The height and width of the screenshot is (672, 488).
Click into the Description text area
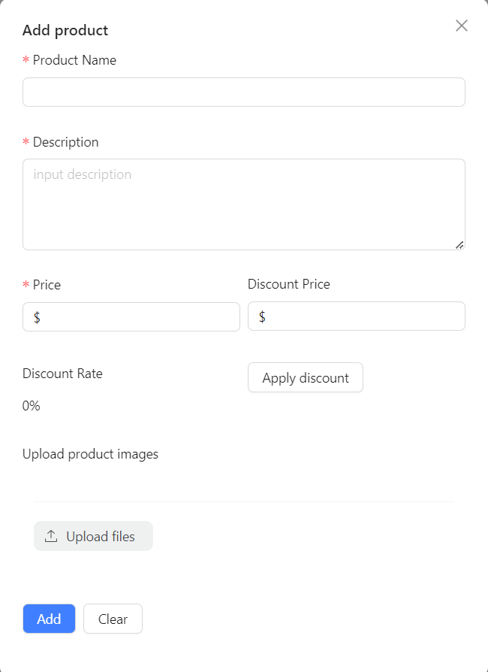pyautogui.click(x=244, y=204)
